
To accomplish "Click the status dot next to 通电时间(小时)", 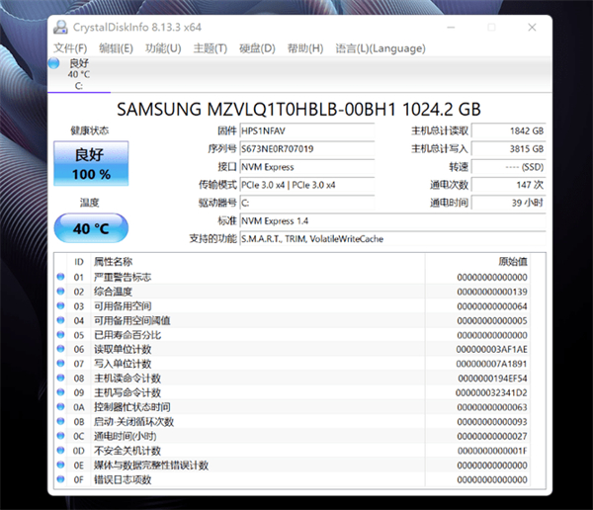I will pos(61,436).
